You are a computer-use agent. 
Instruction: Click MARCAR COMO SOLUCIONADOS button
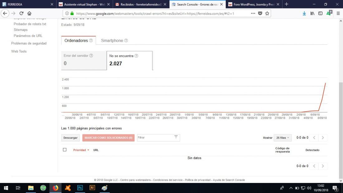[x=108, y=138]
